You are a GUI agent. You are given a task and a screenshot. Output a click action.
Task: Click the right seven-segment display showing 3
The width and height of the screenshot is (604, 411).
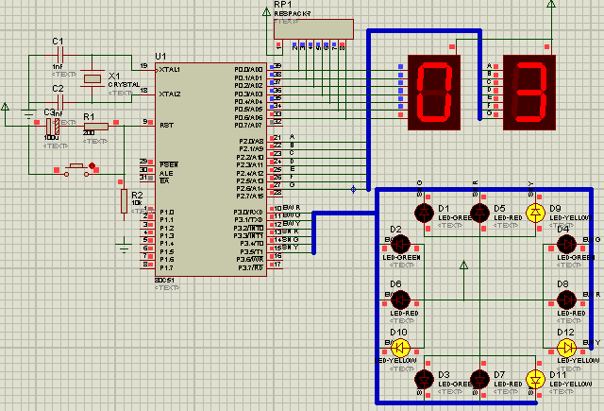[x=529, y=93]
